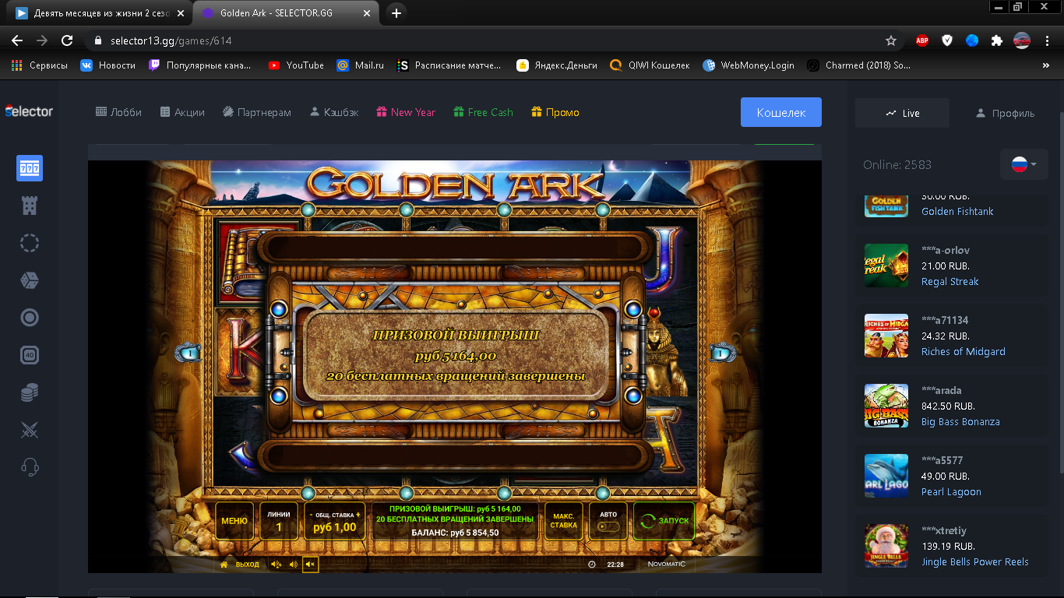Click the muted speaker icon in game
The height and width of the screenshot is (598, 1064).
pos(310,565)
